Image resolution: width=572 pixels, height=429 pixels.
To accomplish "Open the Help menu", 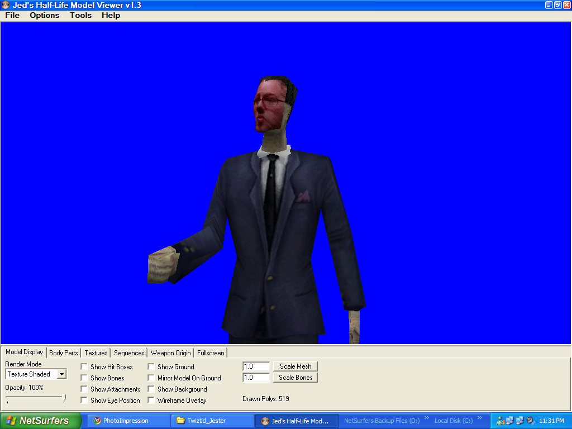I will pyautogui.click(x=111, y=15).
